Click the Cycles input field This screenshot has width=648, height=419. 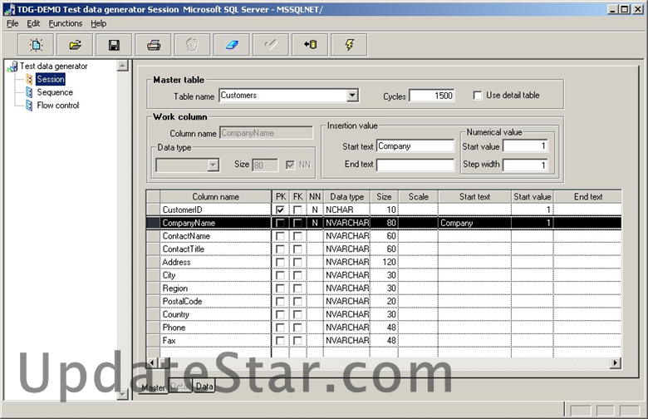click(x=432, y=96)
